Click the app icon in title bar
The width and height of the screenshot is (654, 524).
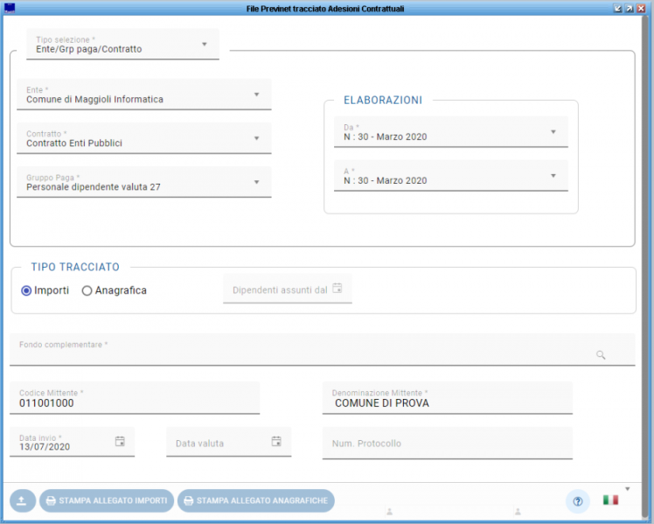[x=9, y=8]
